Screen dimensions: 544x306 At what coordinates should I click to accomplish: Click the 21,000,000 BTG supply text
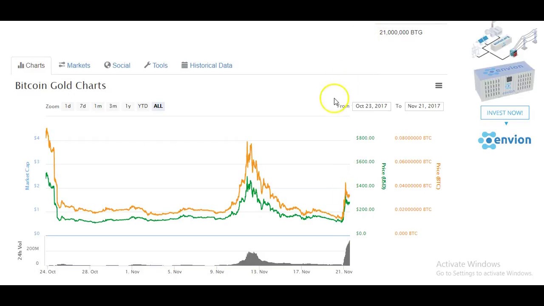coord(401,32)
